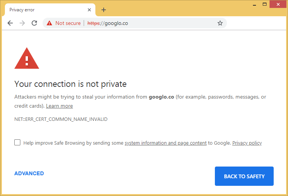Close the Privacy error tab
The width and height of the screenshot is (288, 196).
tap(89, 10)
